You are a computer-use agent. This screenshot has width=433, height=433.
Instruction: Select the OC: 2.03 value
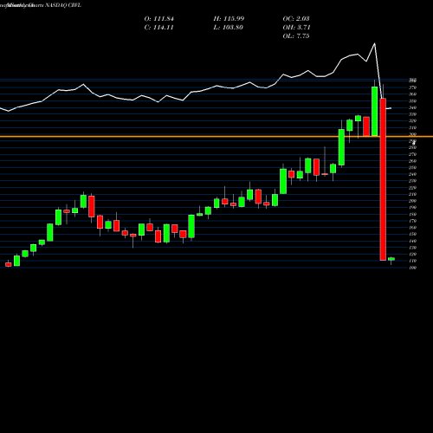[x=296, y=19]
